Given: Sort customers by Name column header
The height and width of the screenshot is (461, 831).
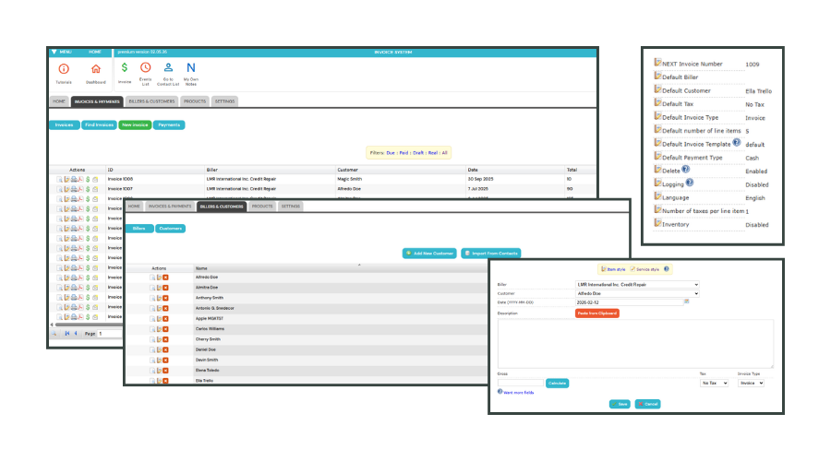Looking at the screenshot, I should coord(201,268).
